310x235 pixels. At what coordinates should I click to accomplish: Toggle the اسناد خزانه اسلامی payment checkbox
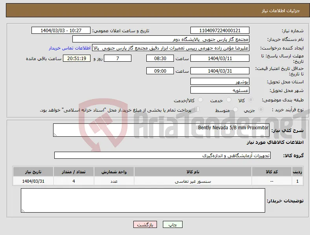[197, 109]
